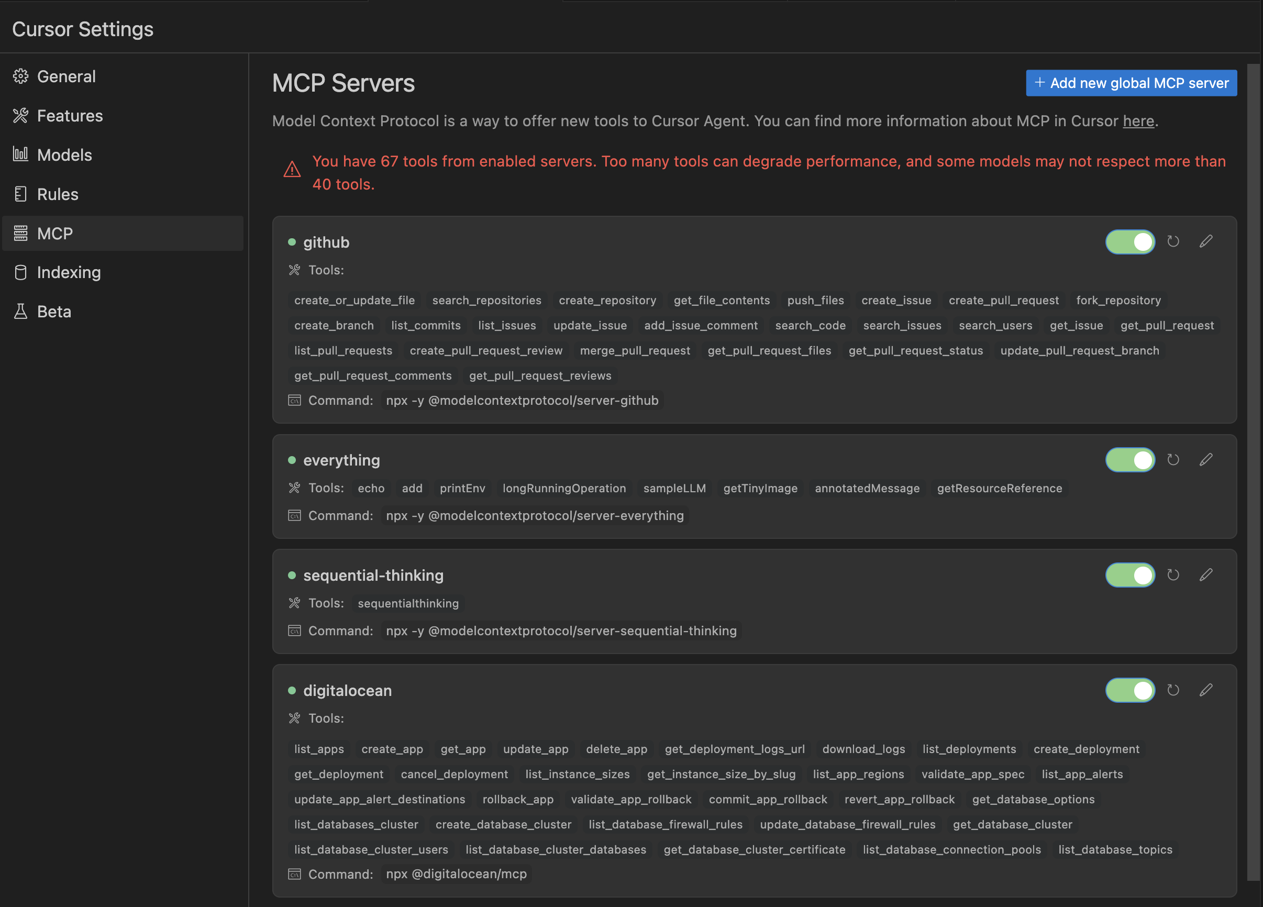Go to the Models settings section
Viewport: 1263px width, 907px height.
click(x=64, y=155)
